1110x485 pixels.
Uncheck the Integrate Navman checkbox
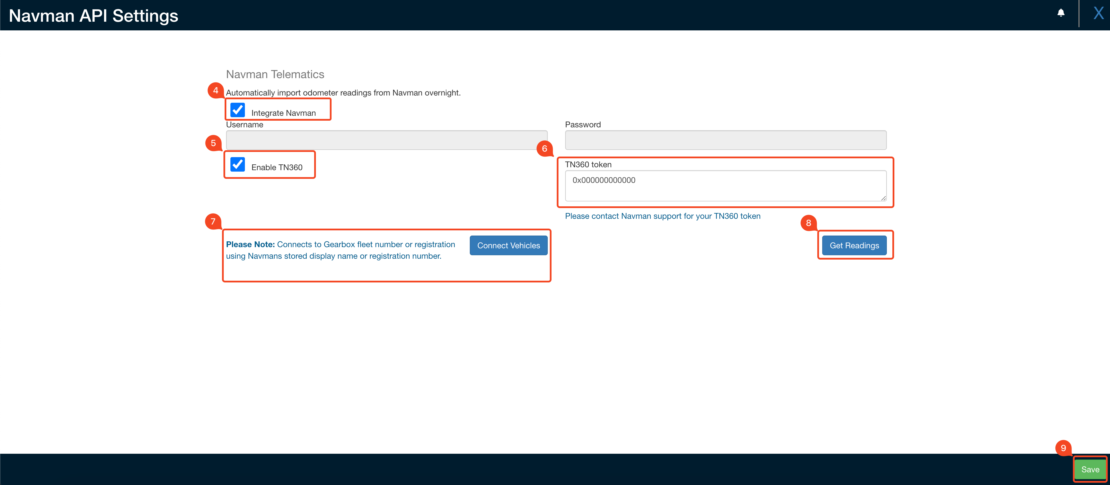(237, 111)
